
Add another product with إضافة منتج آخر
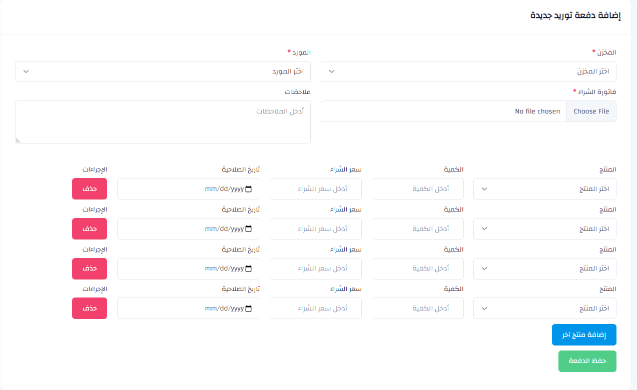pyautogui.click(x=584, y=335)
